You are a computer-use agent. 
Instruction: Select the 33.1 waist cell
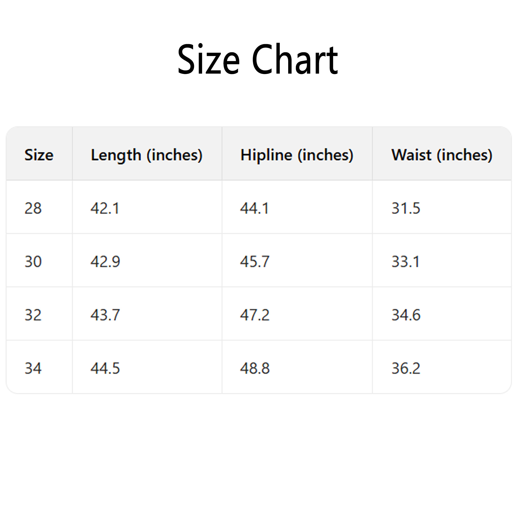406,261
